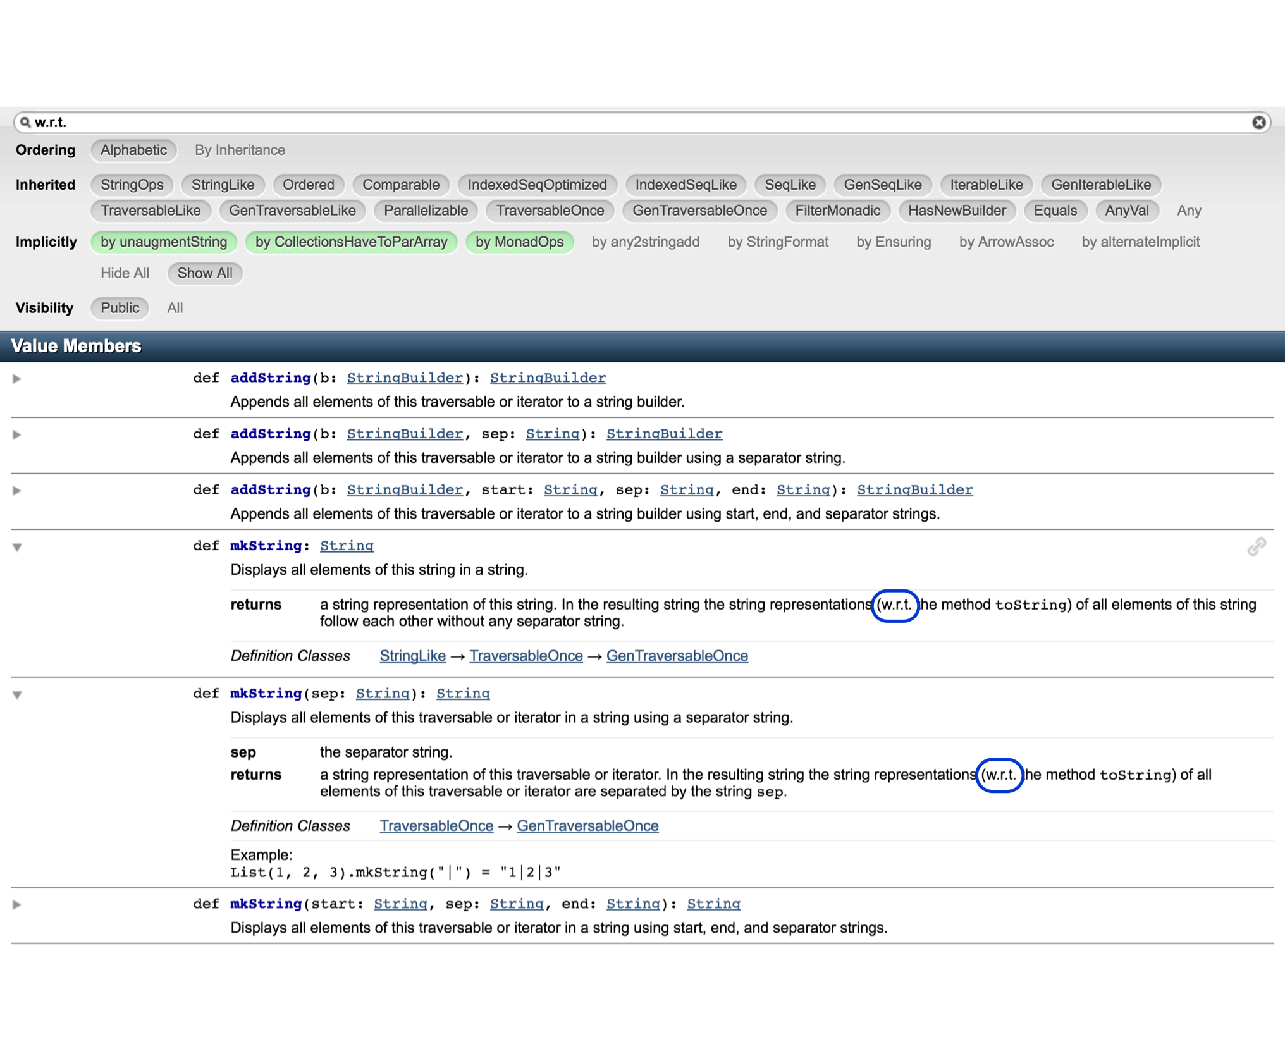Open the TraversableOnce Definition Classes link
This screenshot has width=1285, height=1044.
tap(527, 656)
